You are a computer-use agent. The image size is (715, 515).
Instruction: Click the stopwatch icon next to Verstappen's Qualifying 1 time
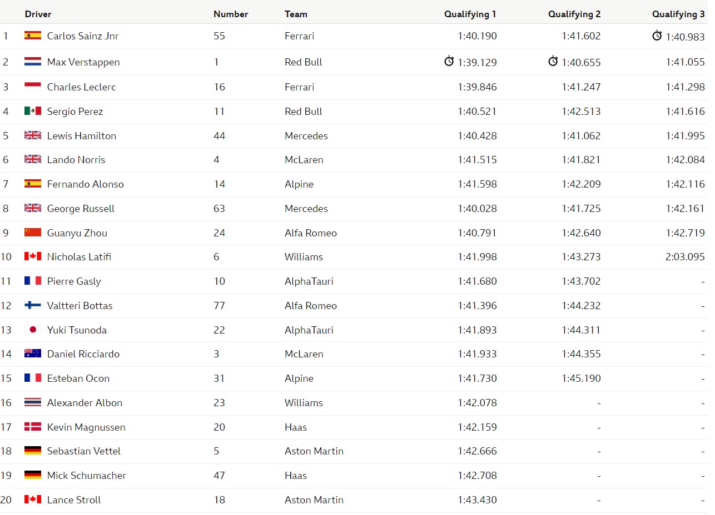coord(449,61)
